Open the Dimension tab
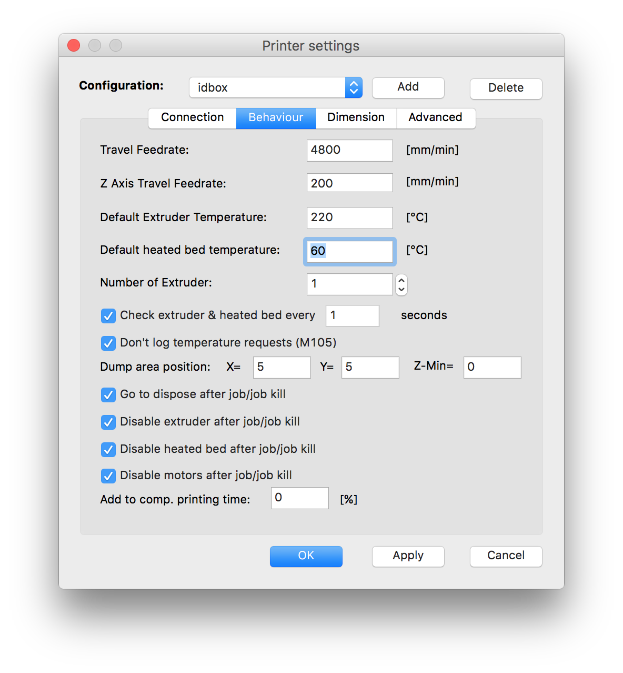The image size is (623, 673). point(356,118)
